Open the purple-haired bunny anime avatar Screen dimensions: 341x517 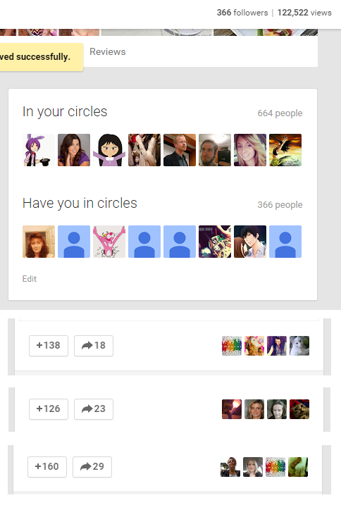pos(39,150)
